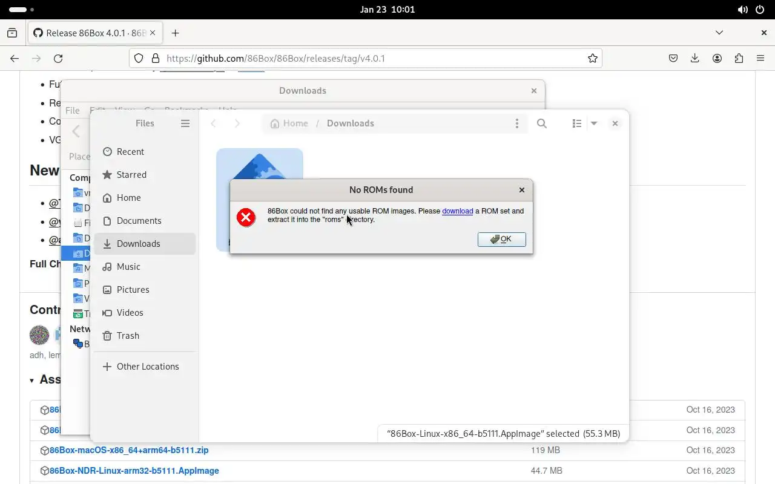Collapse the Assets section triangle

click(x=31, y=381)
